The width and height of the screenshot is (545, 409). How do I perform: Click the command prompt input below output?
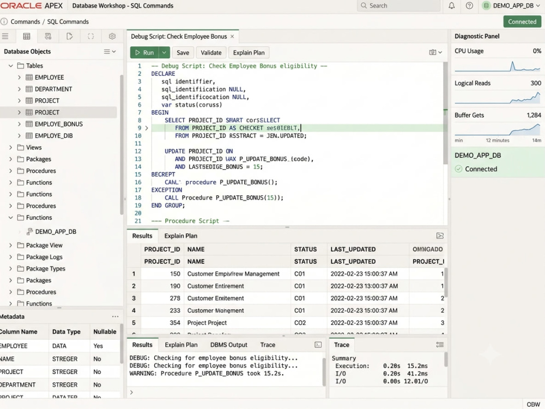pyautogui.click(x=226, y=392)
